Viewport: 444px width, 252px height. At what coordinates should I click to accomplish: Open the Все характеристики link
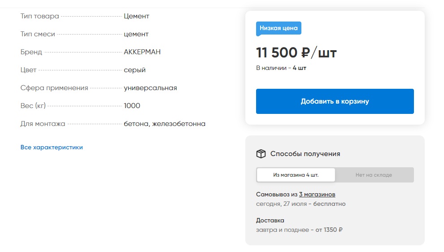pyautogui.click(x=52, y=147)
